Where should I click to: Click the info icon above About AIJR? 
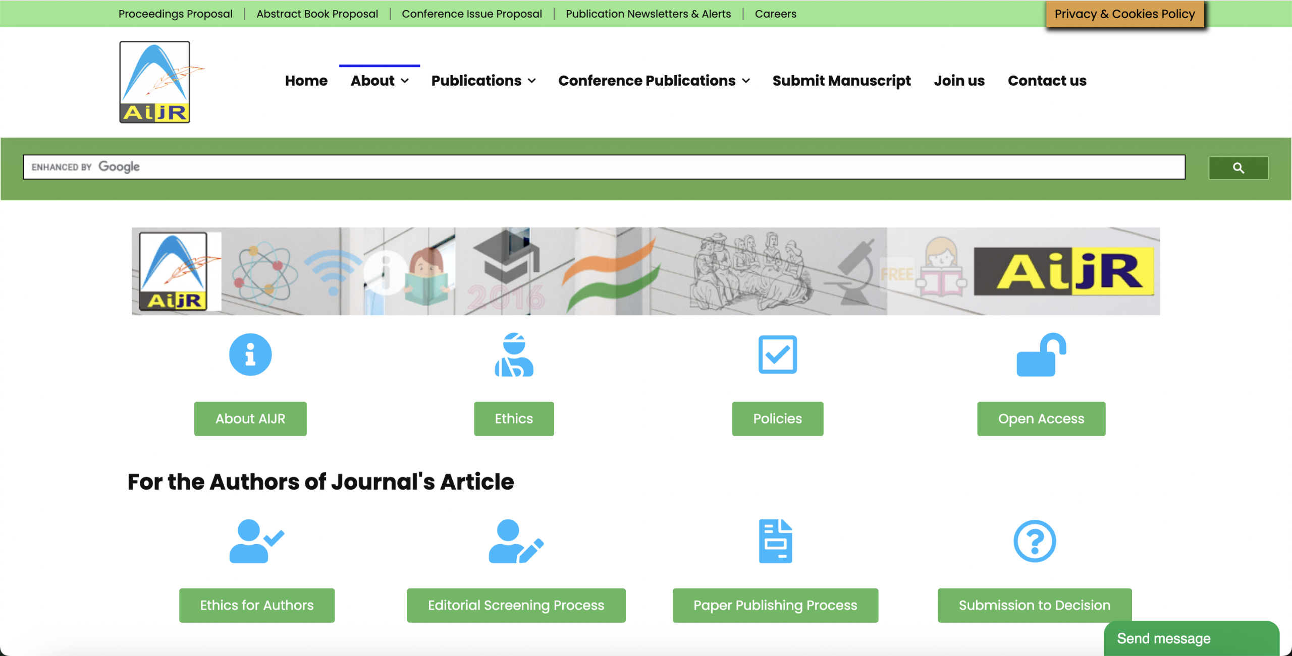tap(250, 354)
